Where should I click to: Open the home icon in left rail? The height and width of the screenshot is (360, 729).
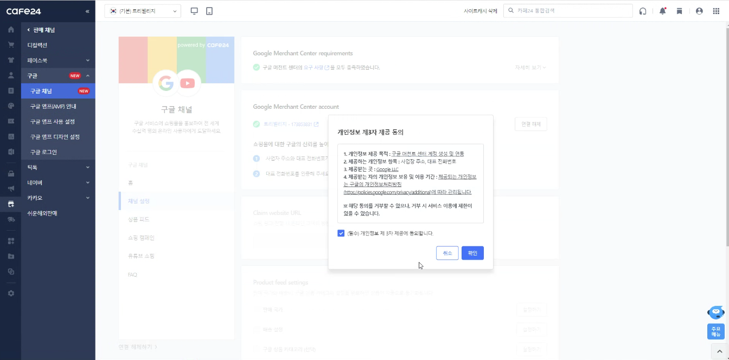point(11,29)
